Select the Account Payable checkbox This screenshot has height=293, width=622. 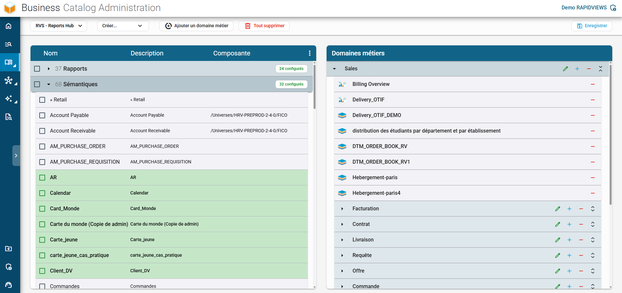coord(42,115)
